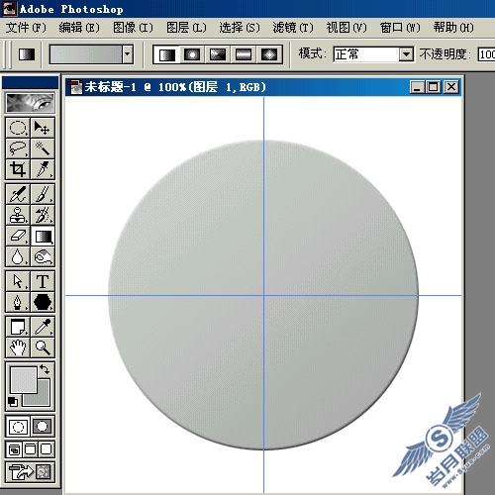Click document window title bar icon
The width and height of the screenshot is (495, 495).
(x=75, y=87)
